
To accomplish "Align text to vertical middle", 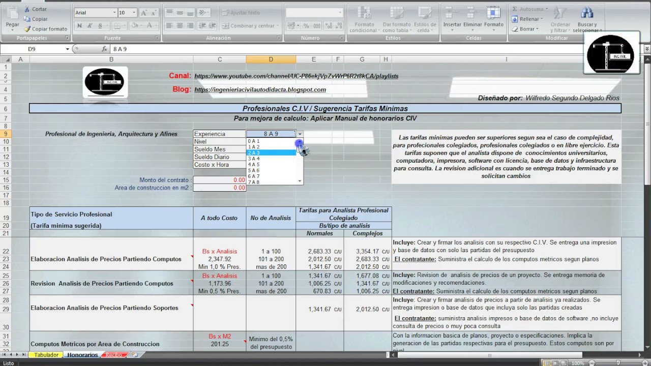I will coord(180,13).
